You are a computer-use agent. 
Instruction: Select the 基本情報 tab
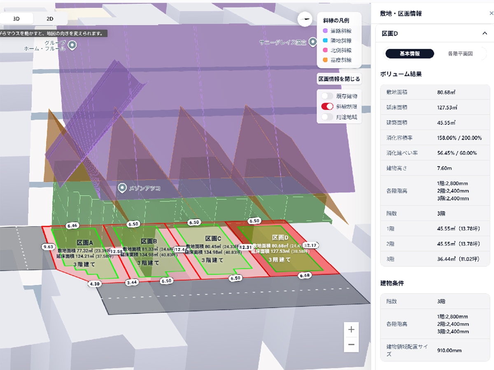pyautogui.click(x=409, y=54)
